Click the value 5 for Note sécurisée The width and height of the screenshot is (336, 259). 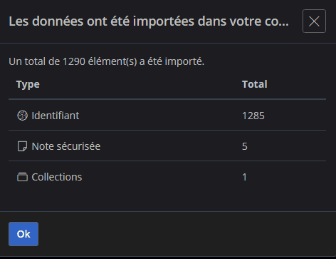coord(245,146)
